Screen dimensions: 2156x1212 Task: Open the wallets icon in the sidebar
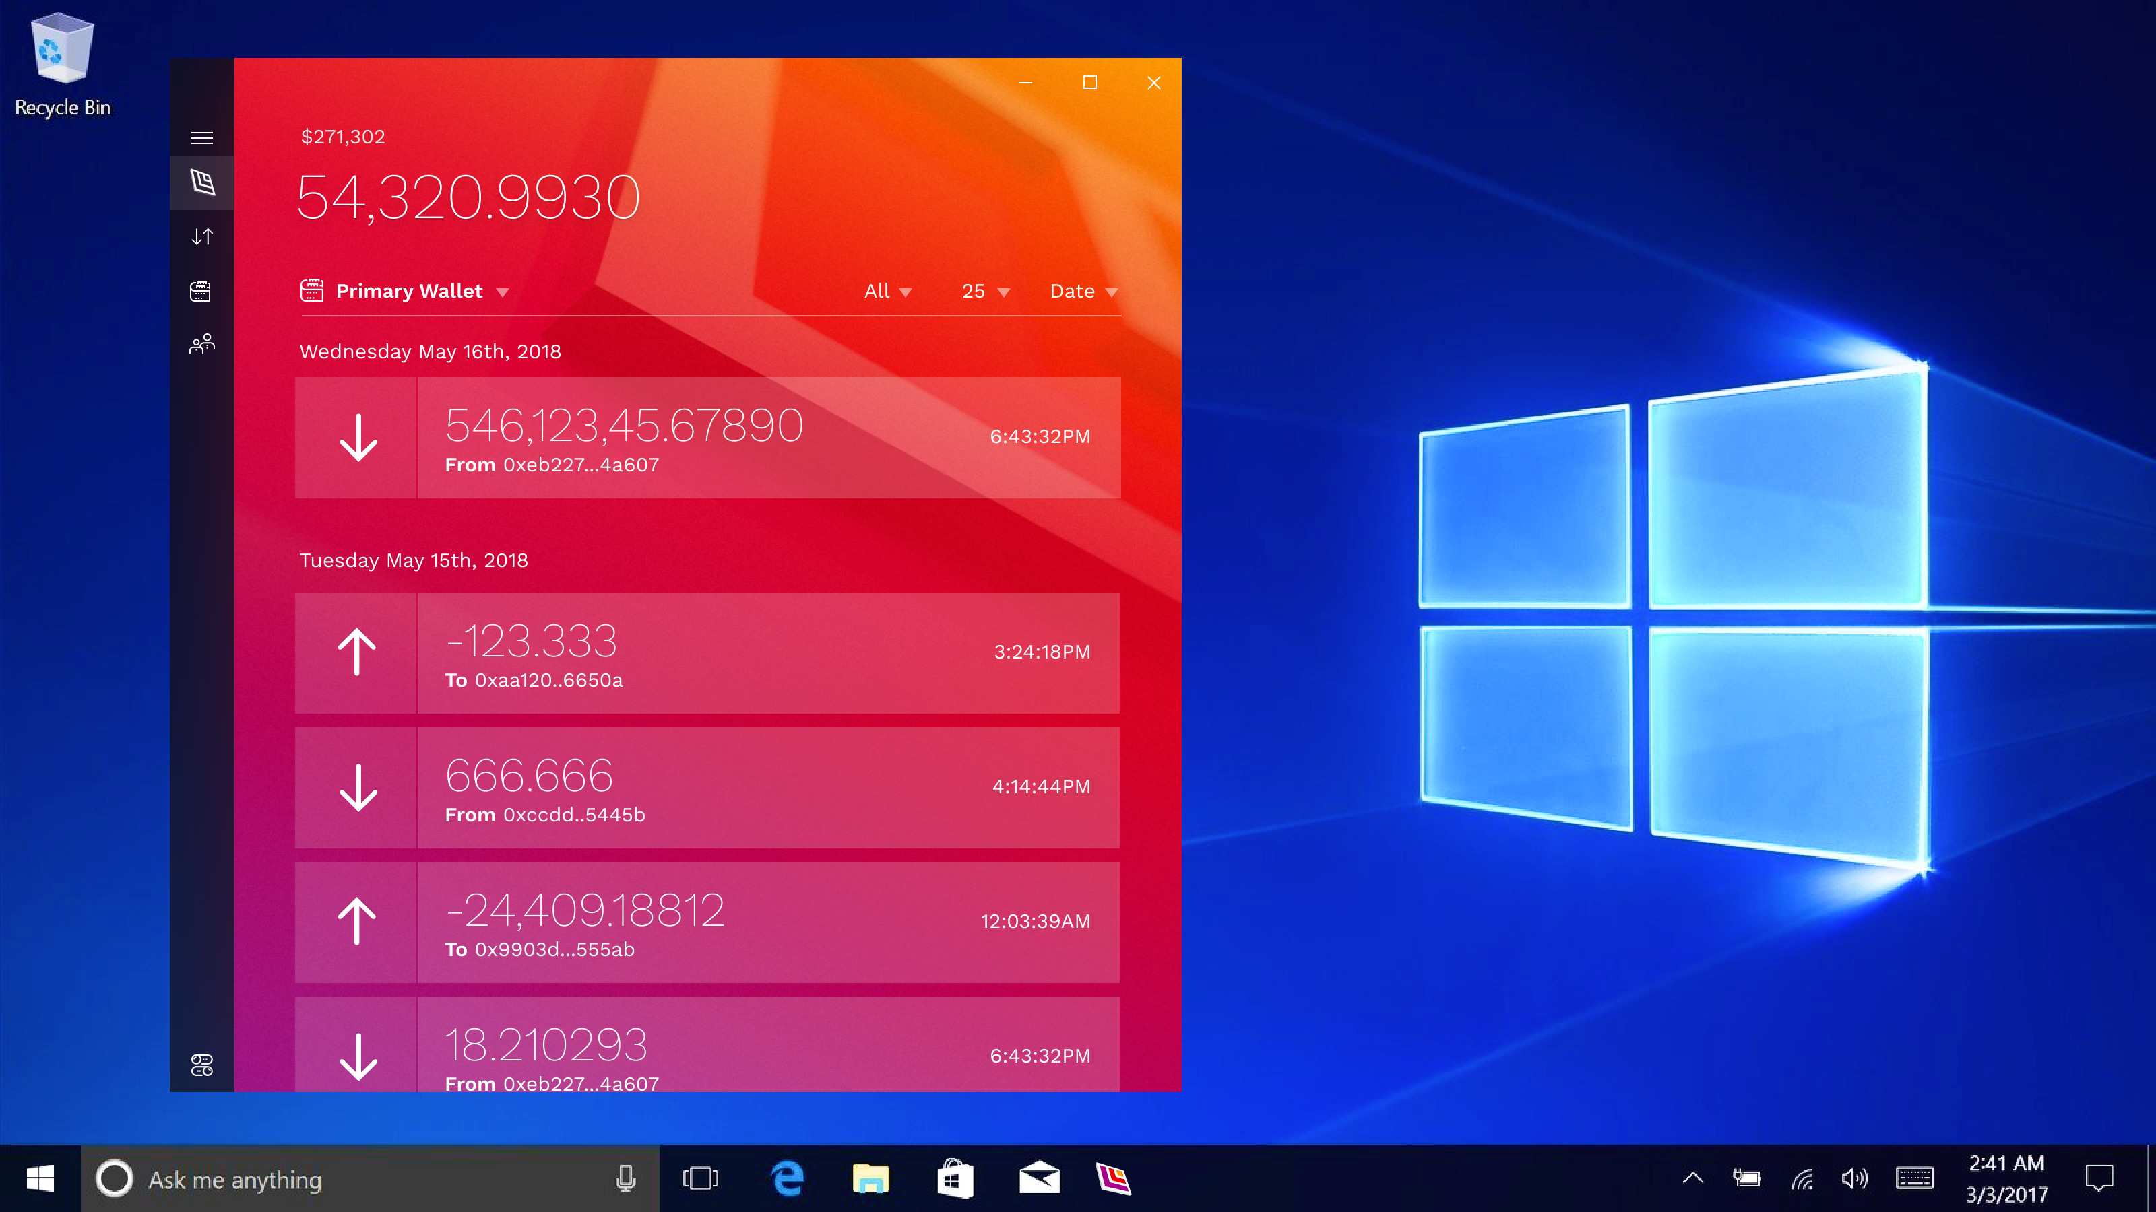(201, 291)
